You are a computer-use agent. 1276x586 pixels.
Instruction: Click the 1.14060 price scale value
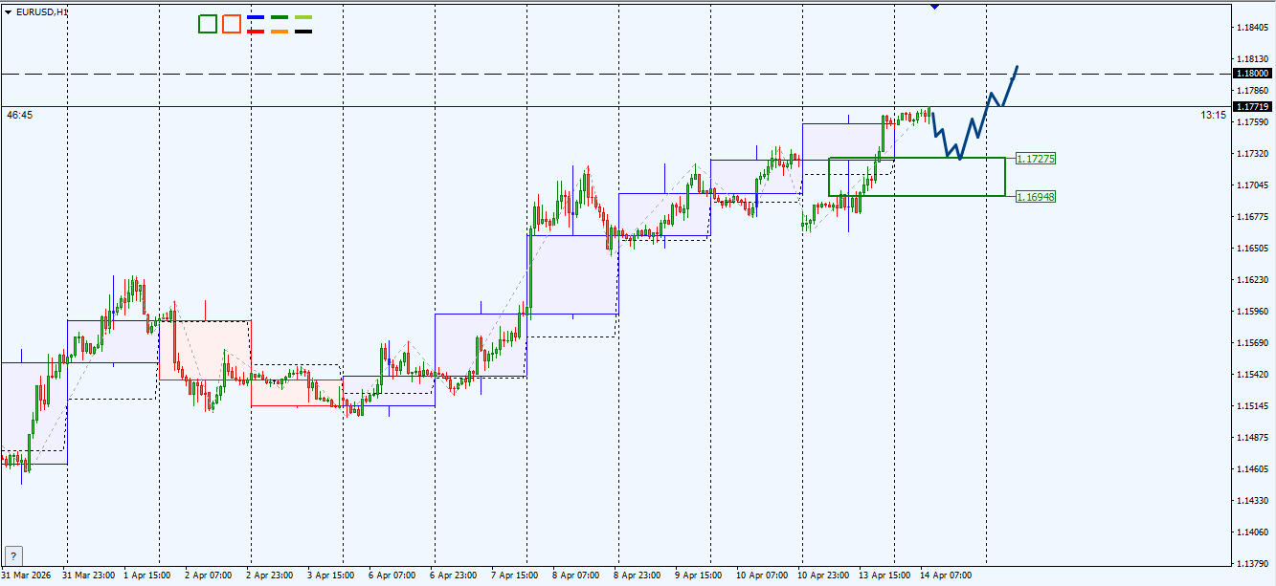tap(1252, 532)
